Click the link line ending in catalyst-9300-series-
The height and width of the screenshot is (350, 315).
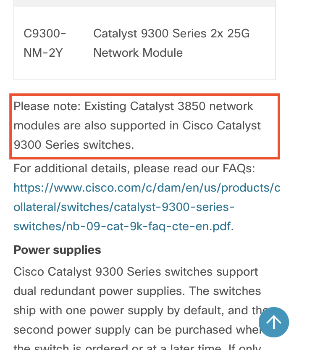click(x=124, y=207)
